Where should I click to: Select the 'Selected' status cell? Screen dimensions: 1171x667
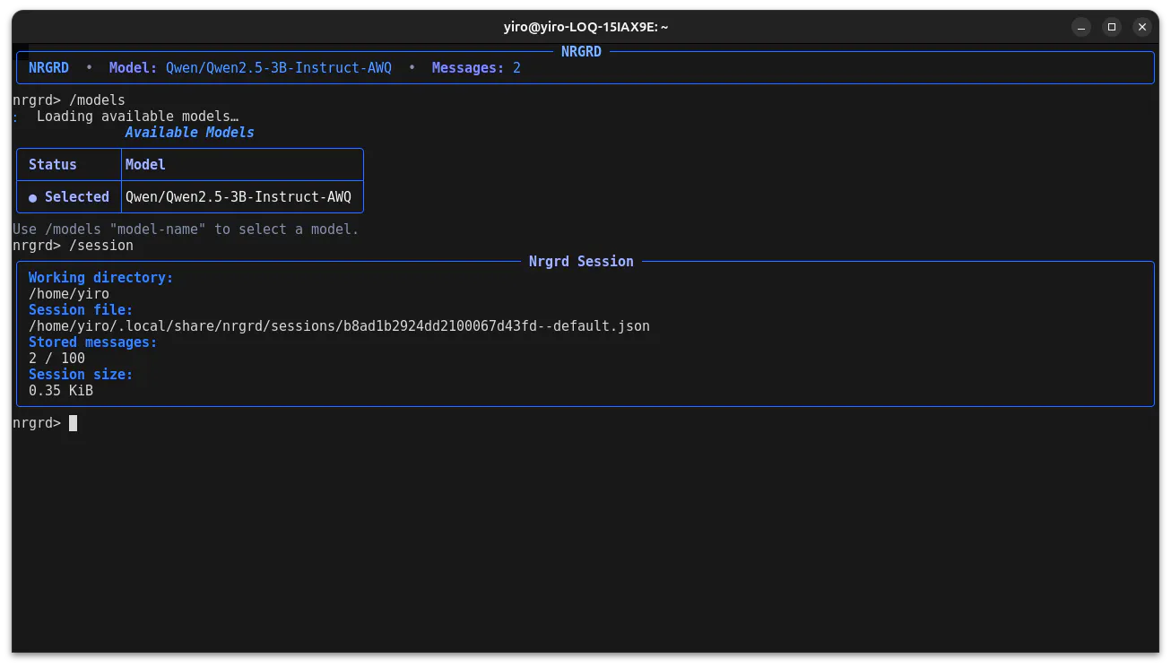pos(69,197)
